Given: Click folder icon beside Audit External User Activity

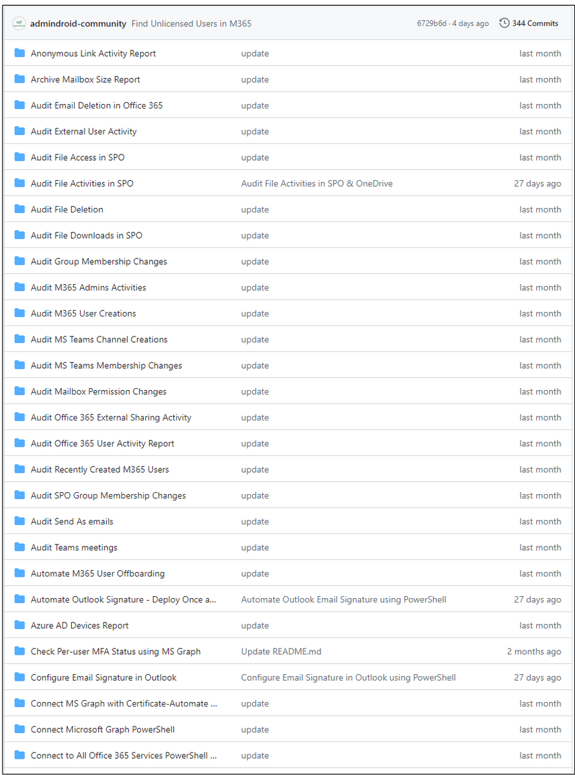Looking at the screenshot, I should tap(19, 131).
